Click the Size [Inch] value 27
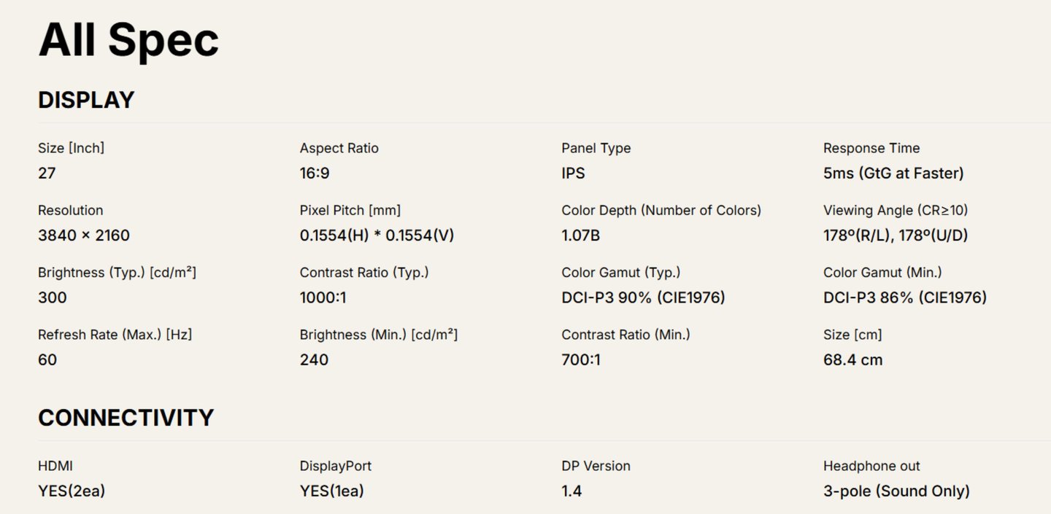 [x=47, y=174]
